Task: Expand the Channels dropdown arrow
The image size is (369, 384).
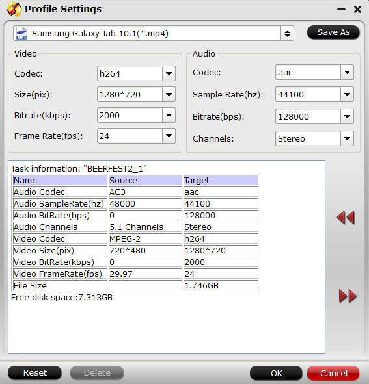Action: (347, 138)
